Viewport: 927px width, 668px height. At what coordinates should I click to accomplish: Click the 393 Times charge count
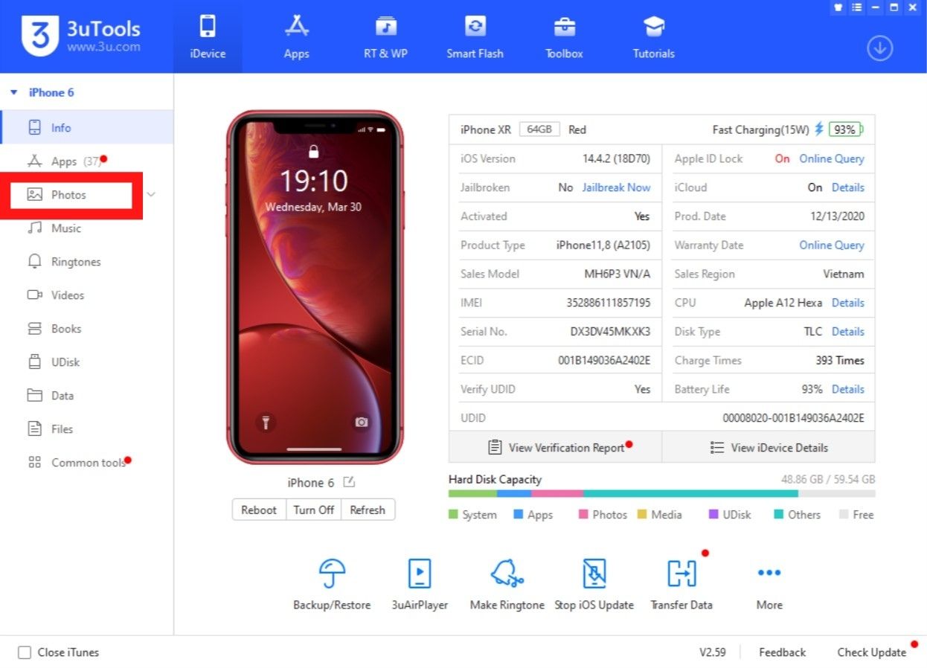pyautogui.click(x=840, y=360)
